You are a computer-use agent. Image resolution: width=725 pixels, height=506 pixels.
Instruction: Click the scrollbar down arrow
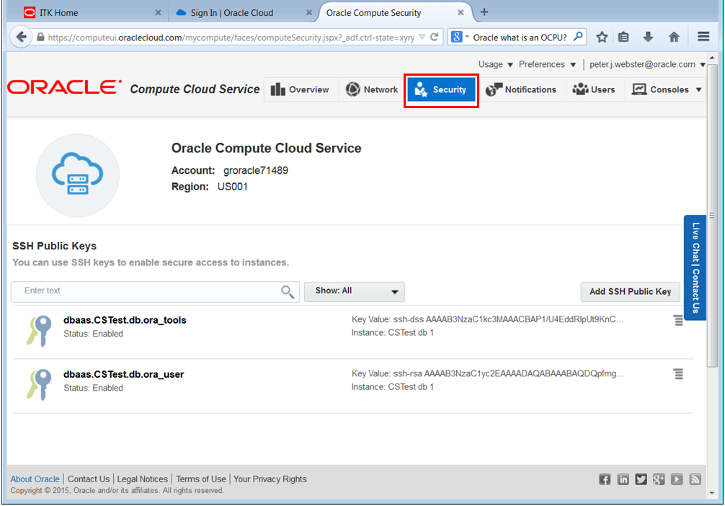(x=712, y=494)
